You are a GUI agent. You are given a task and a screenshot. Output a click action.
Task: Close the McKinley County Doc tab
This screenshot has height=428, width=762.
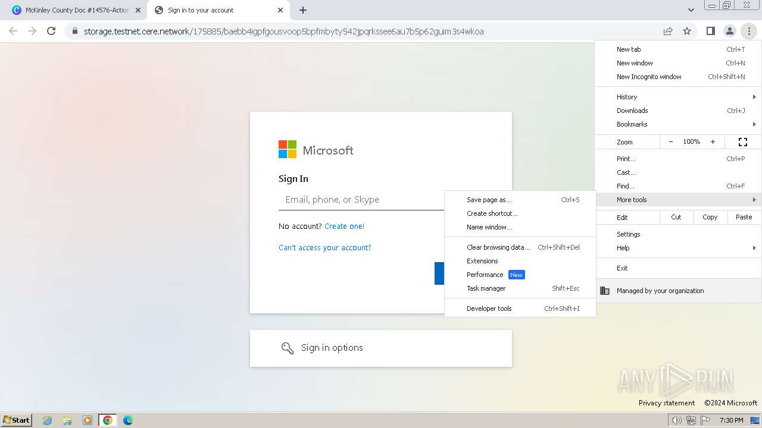tap(138, 10)
